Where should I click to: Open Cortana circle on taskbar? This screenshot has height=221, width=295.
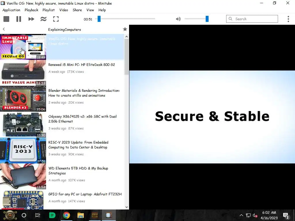click(24, 215)
